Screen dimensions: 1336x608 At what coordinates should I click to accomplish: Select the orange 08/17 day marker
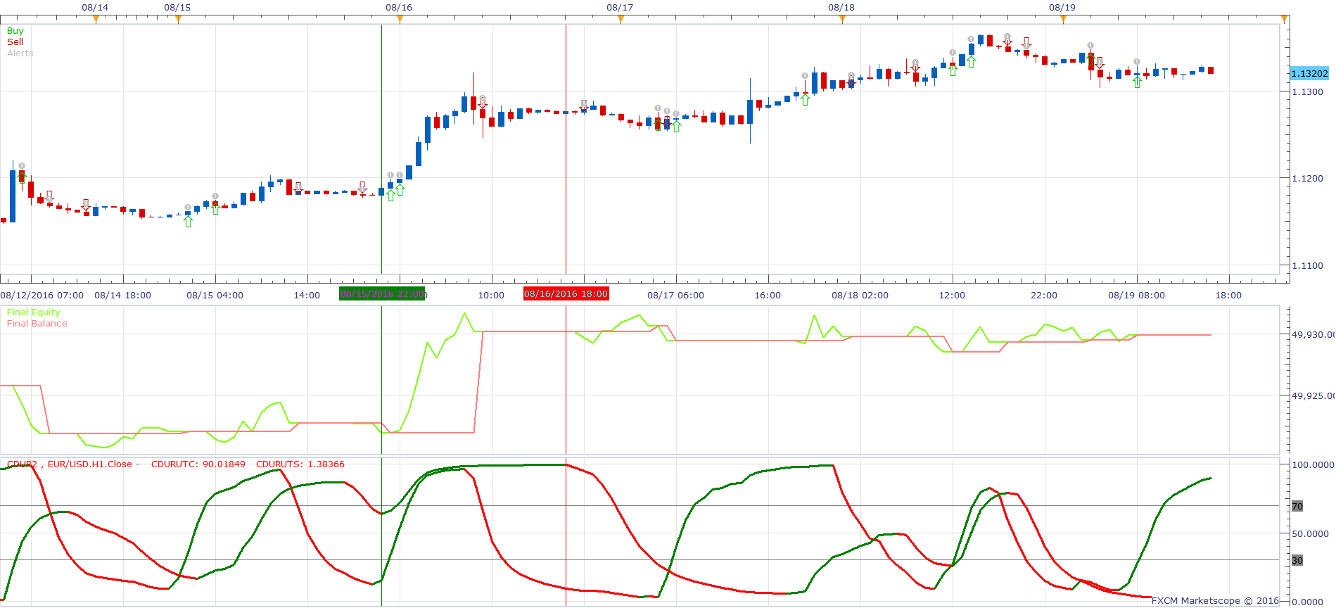(621, 20)
